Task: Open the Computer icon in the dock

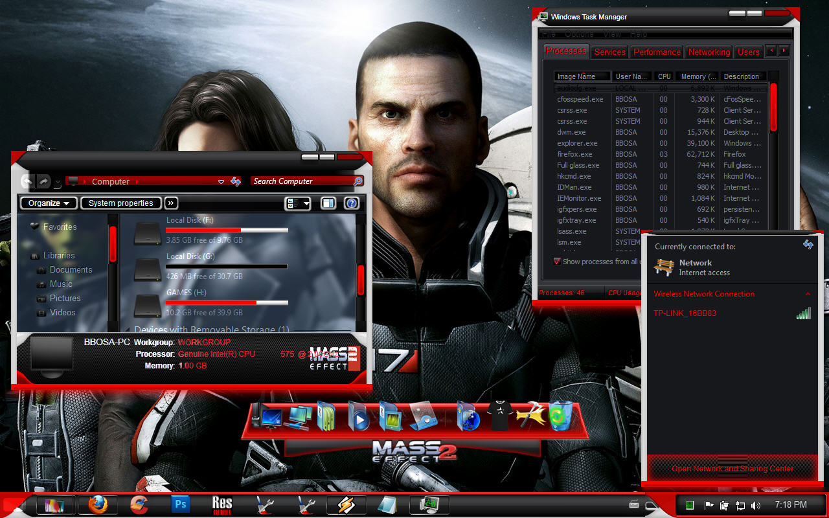Action: 266,416
